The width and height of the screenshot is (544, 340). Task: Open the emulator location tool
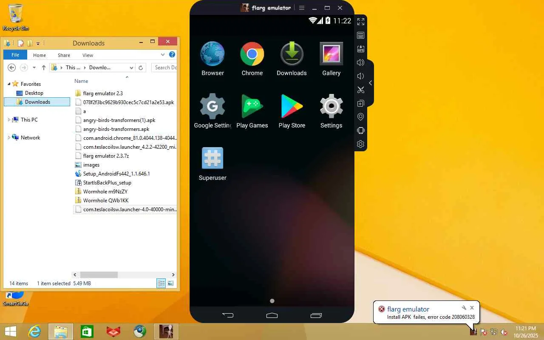click(361, 117)
